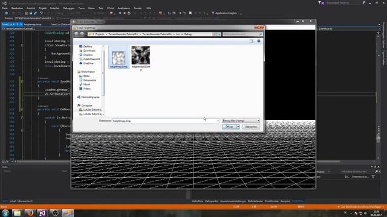Screen dimensions: 387x217
Task: Select OneDrive in the dialog sidebar
Action: 86,63
